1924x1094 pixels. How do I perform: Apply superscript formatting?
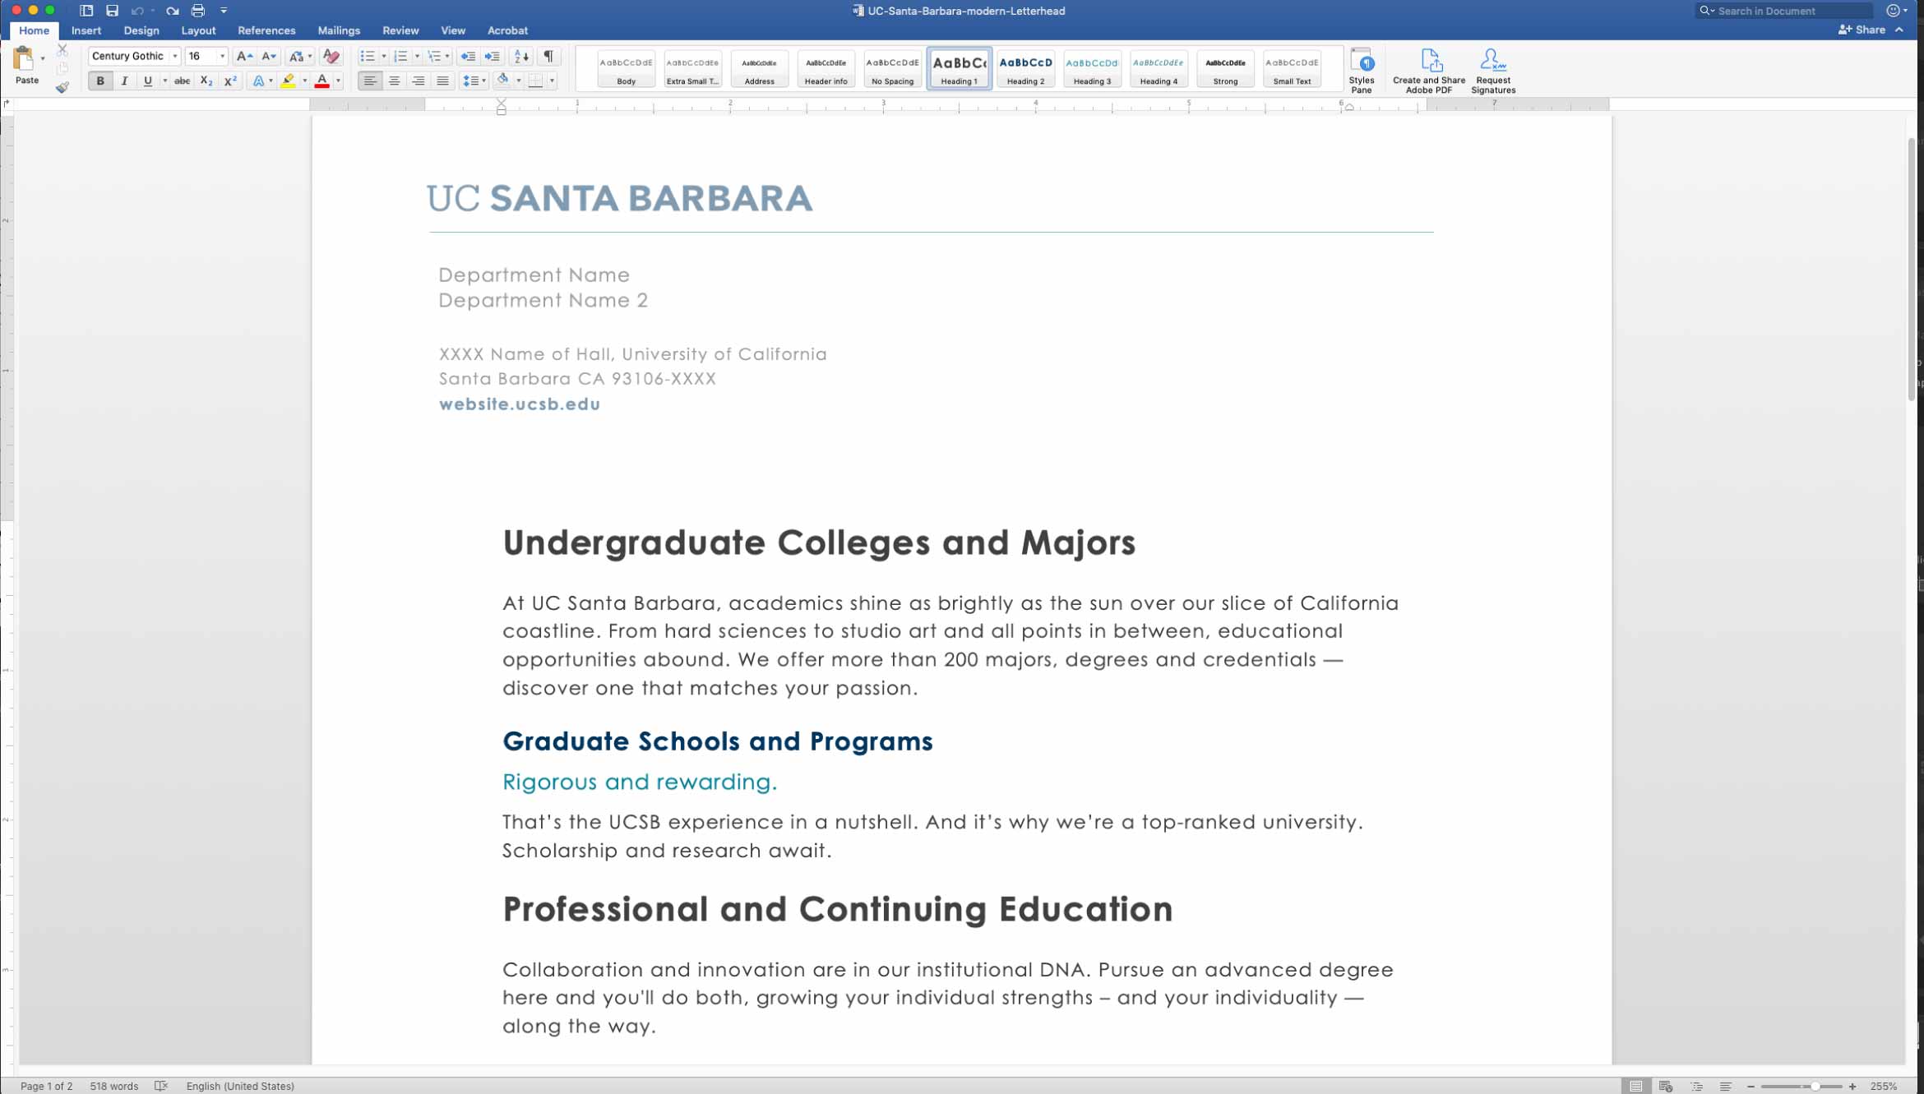point(230,81)
